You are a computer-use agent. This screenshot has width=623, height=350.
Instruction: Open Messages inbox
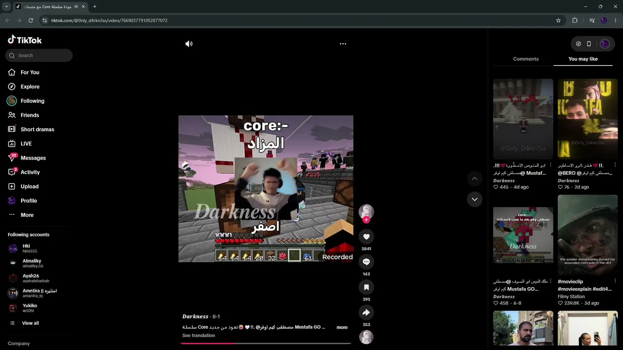point(33,158)
